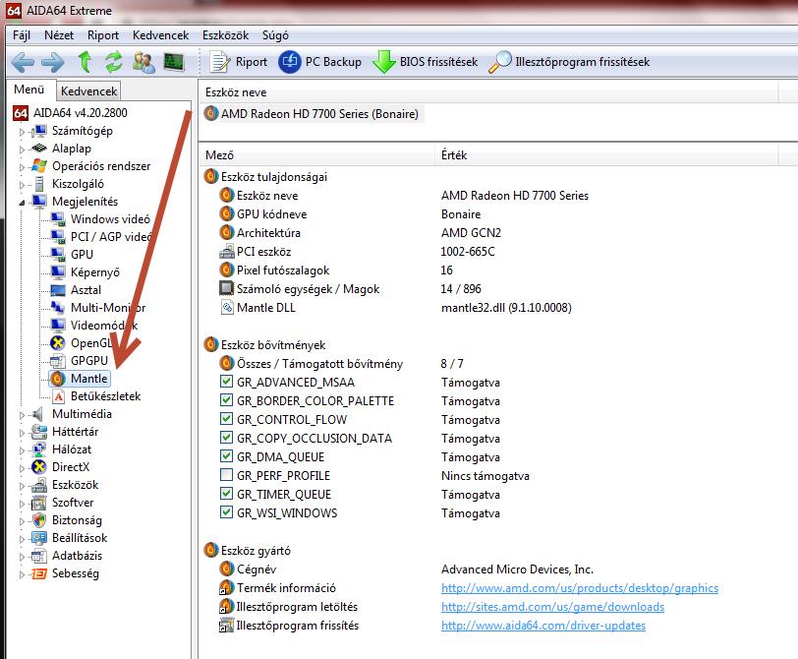Image resolution: width=798 pixels, height=659 pixels.
Task: Select the Mantle DLL row
Action: 397,308
